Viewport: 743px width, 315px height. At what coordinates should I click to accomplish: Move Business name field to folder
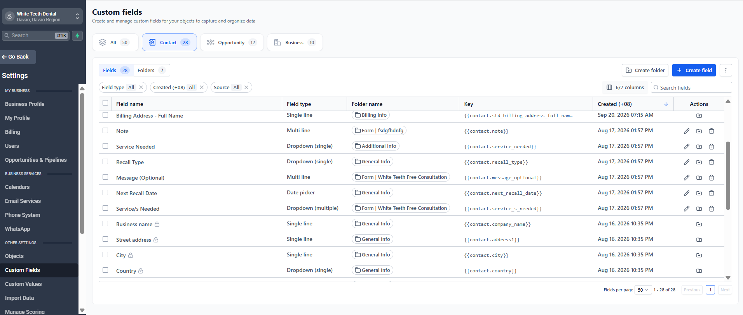699,224
